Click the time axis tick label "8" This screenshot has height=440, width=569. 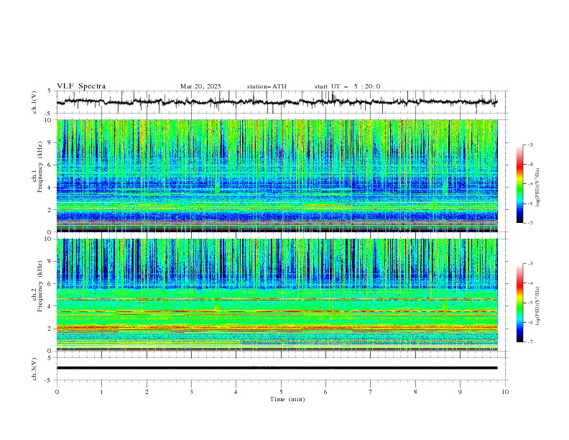click(415, 392)
